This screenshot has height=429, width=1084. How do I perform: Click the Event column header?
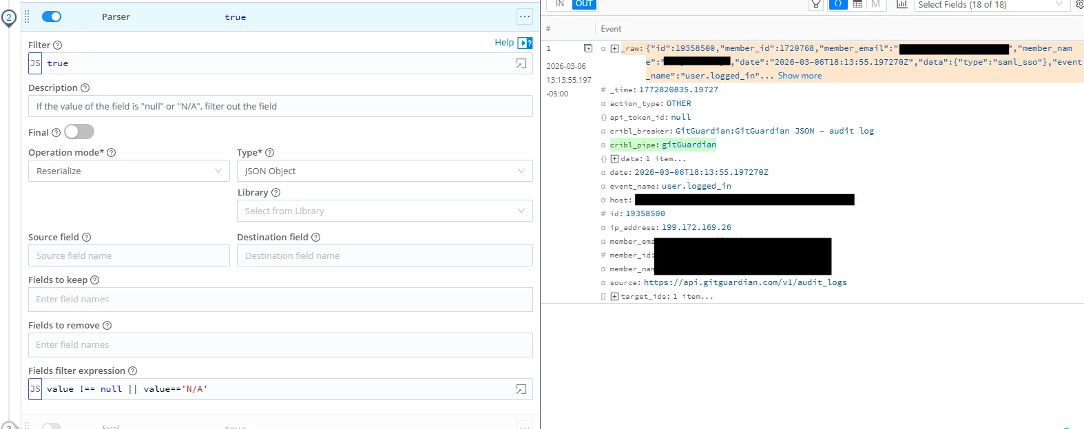(611, 29)
